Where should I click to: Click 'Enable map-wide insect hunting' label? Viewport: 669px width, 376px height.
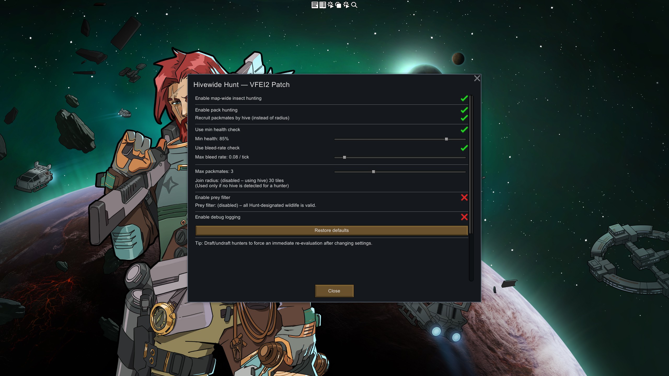[x=228, y=98]
